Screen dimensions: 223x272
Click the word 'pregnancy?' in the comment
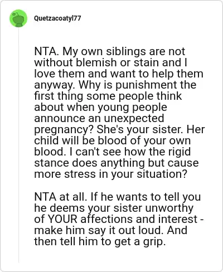click(x=64, y=130)
